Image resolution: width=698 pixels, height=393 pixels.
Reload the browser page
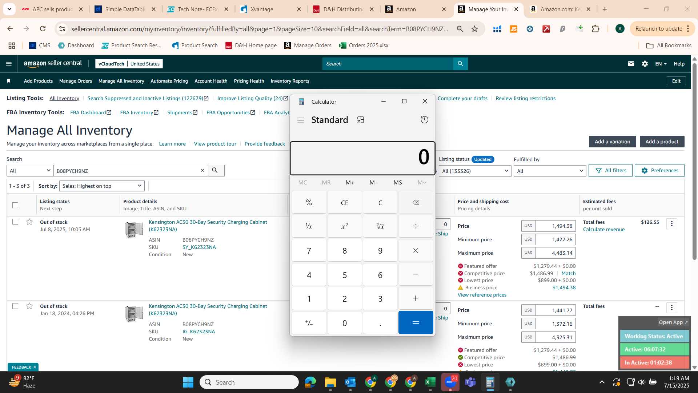43,29
